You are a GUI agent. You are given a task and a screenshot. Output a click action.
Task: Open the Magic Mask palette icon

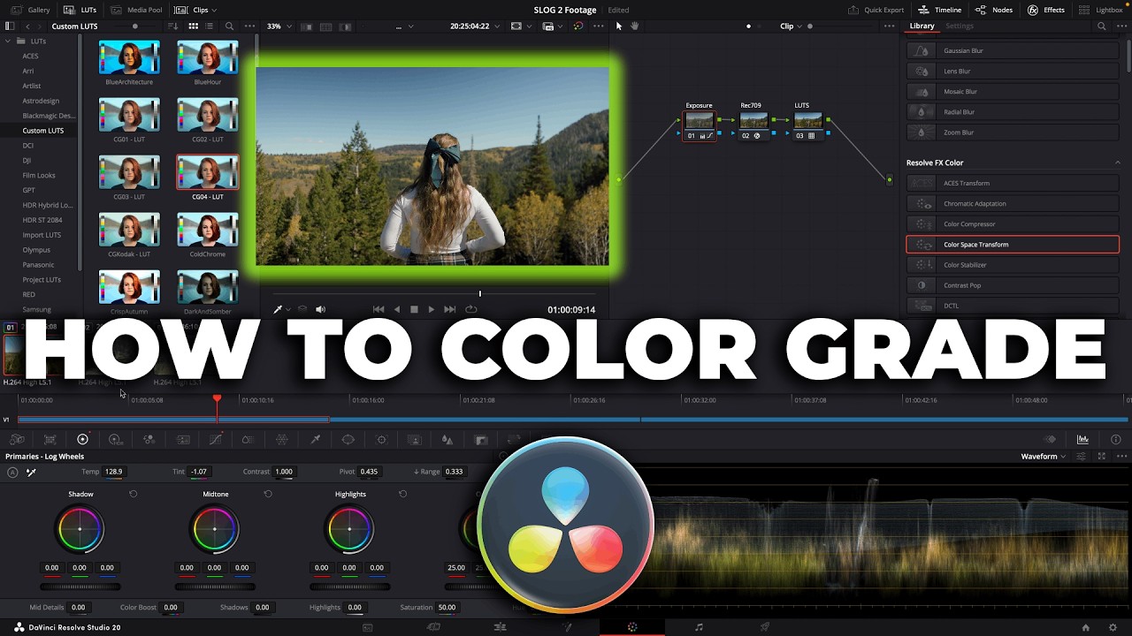pyautogui.click(x=414, y=439)
